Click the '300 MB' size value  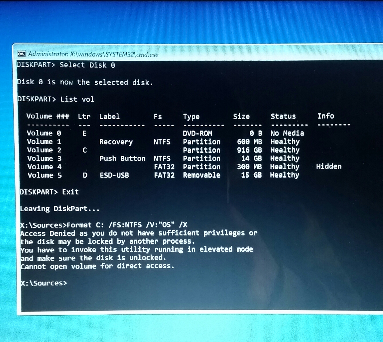tap(249, 167)
